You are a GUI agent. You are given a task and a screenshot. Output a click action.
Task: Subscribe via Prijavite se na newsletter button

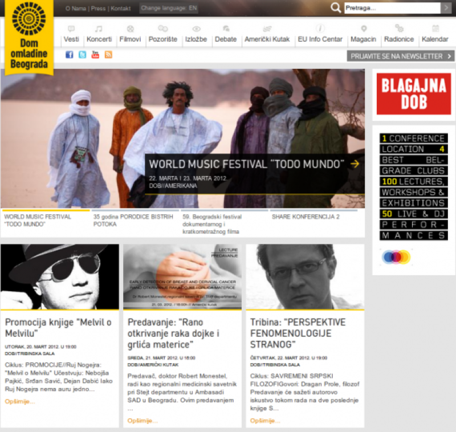point(400,56)
